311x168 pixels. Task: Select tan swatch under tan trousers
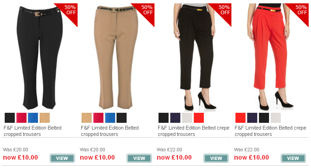[87, 118]
